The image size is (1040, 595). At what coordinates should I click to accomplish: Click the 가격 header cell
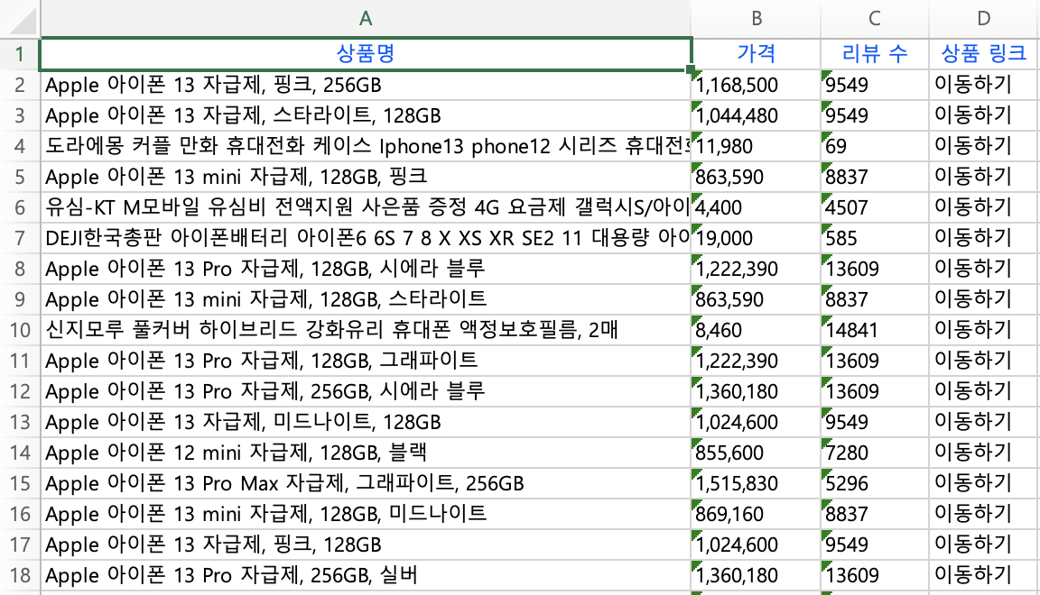[756, 54]
